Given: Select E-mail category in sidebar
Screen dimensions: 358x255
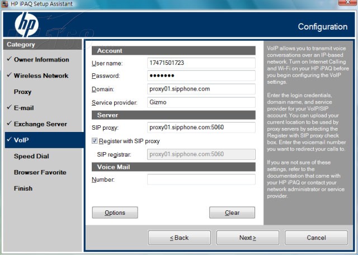Looking at the screenshot, I should tap(24, 108).
